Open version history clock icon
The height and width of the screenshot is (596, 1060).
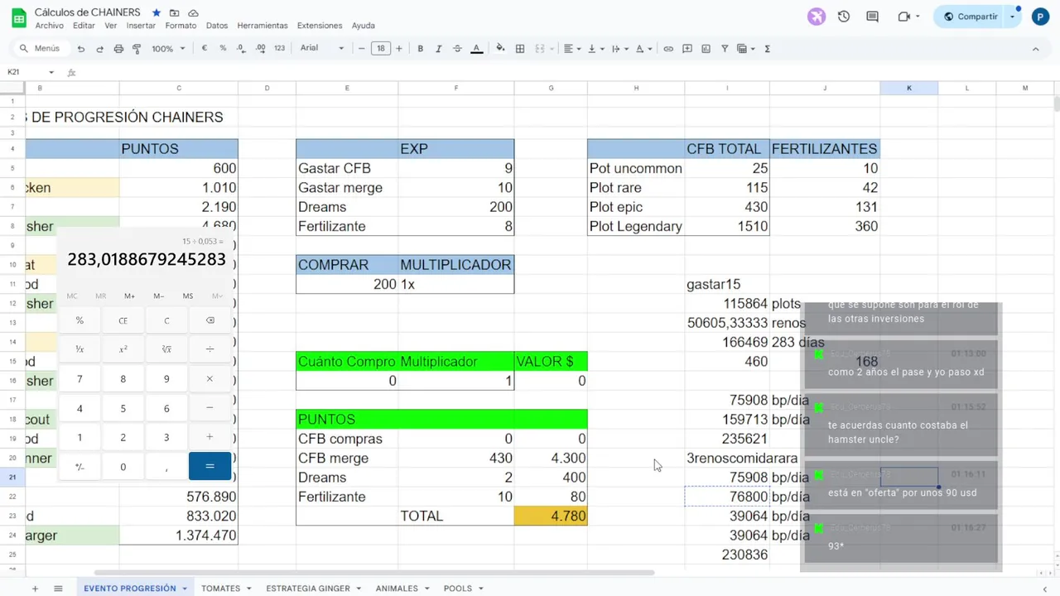[x=844, y=16]
